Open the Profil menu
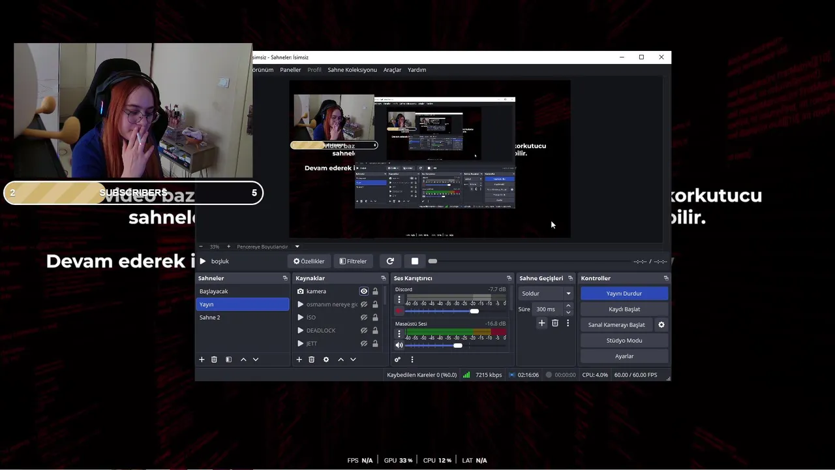This screenshot has width=835, height=470. tap(314, 70)
